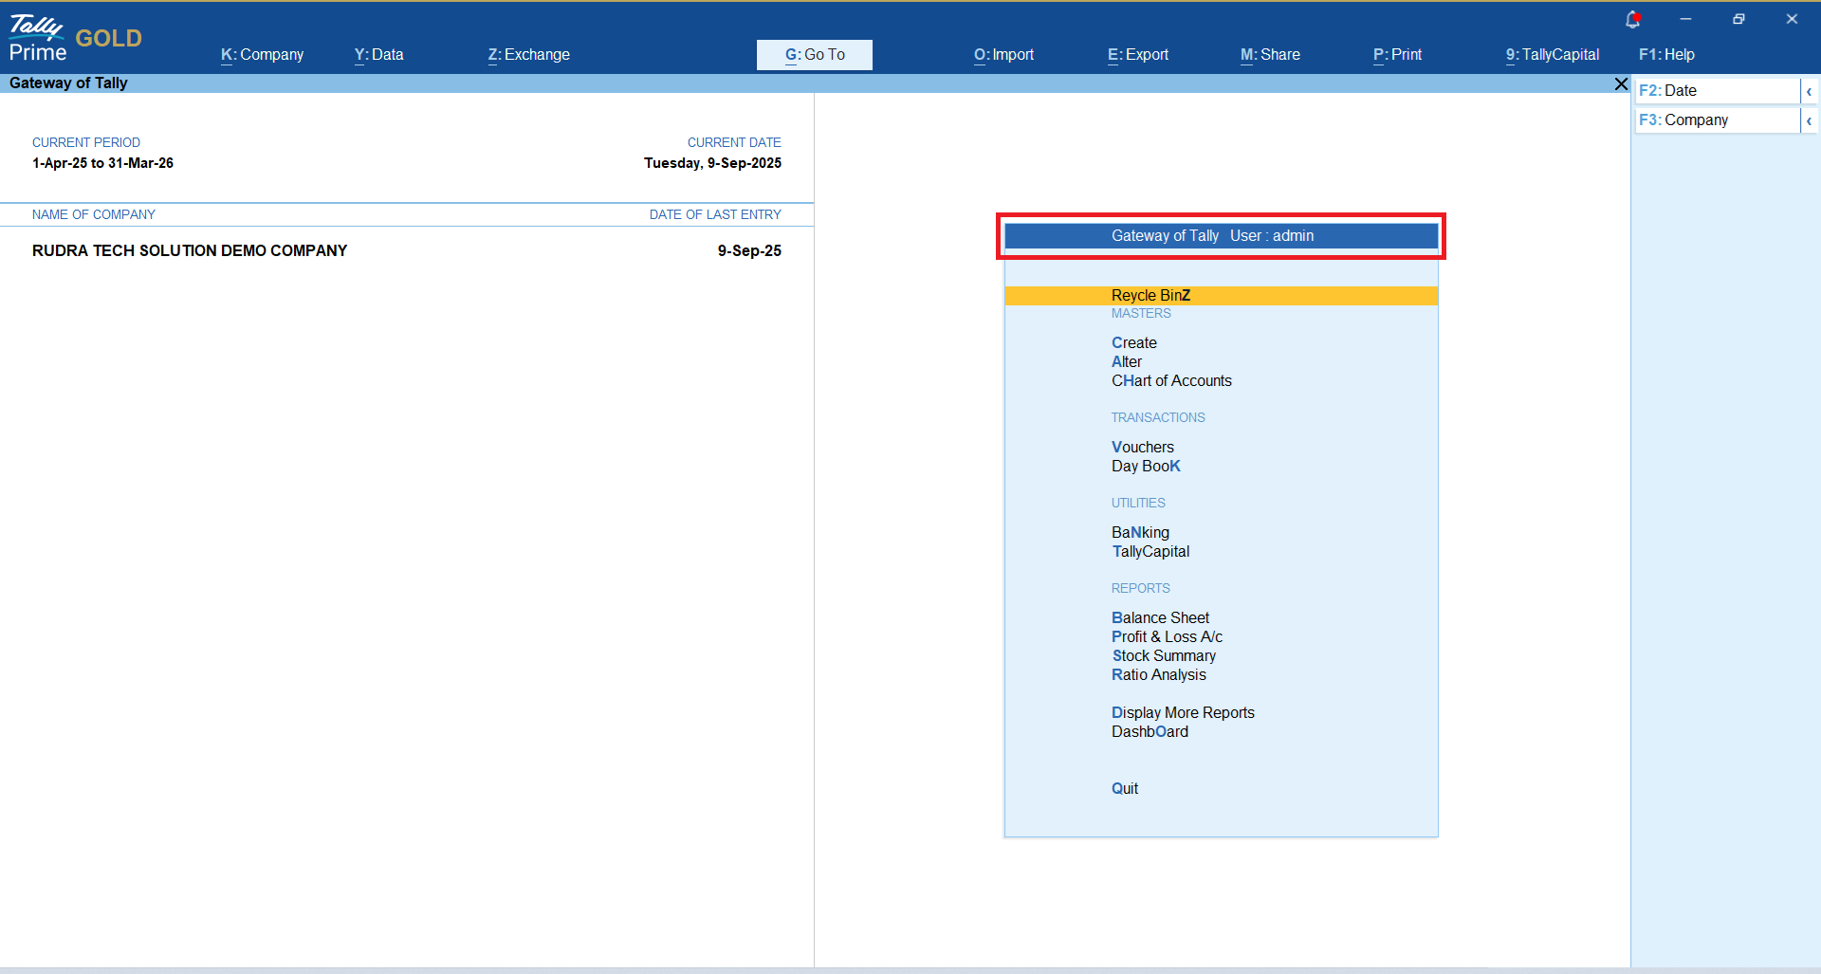
Task: Click the G: Go To search box
Action: point(814,55)
